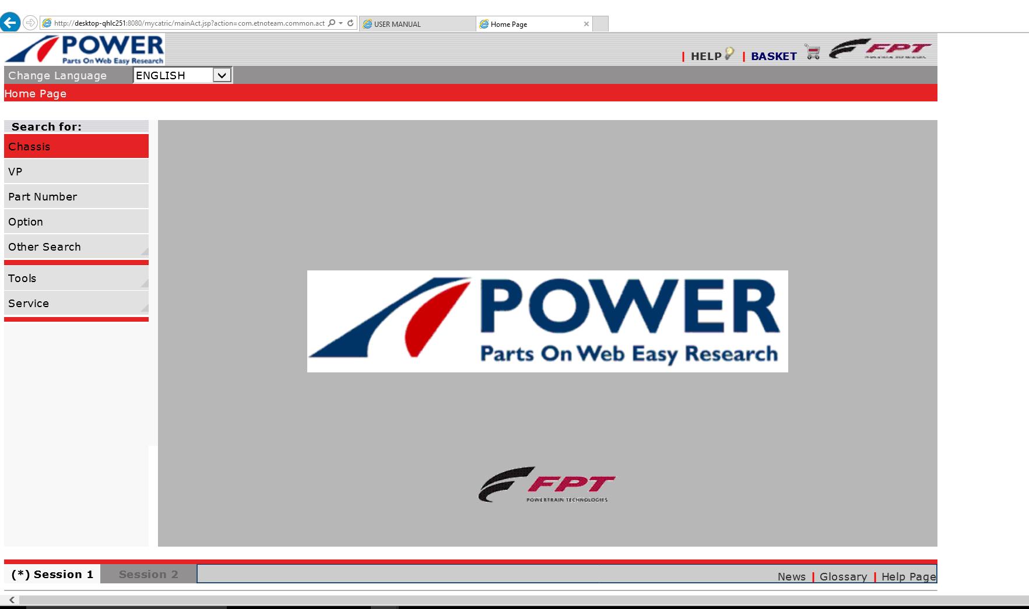Click the Change Language label
The image size is (1029, 609).
coord(57,75)
